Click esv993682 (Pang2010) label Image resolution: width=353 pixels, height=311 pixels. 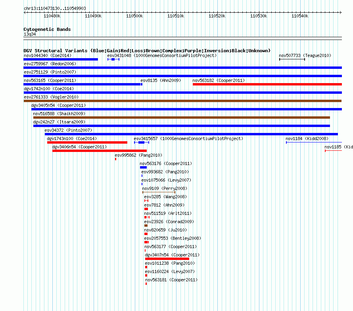click(165, 172)
